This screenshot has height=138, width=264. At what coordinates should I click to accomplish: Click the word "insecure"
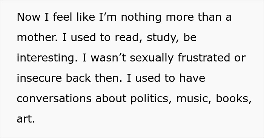tap(39, 78)
